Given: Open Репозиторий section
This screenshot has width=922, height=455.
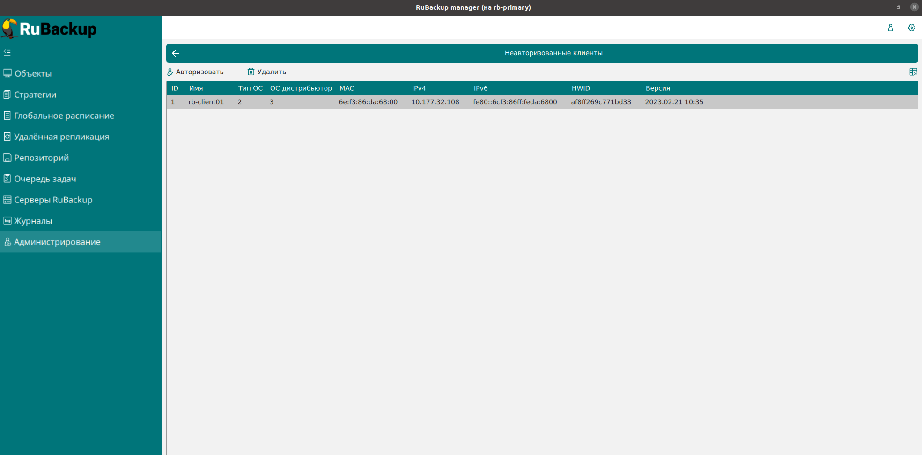Looking at the screenshot, I should [x=41, y=158].
